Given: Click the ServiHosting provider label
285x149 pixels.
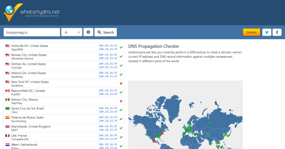Looking at the screenshot, I should click(19, 121).
